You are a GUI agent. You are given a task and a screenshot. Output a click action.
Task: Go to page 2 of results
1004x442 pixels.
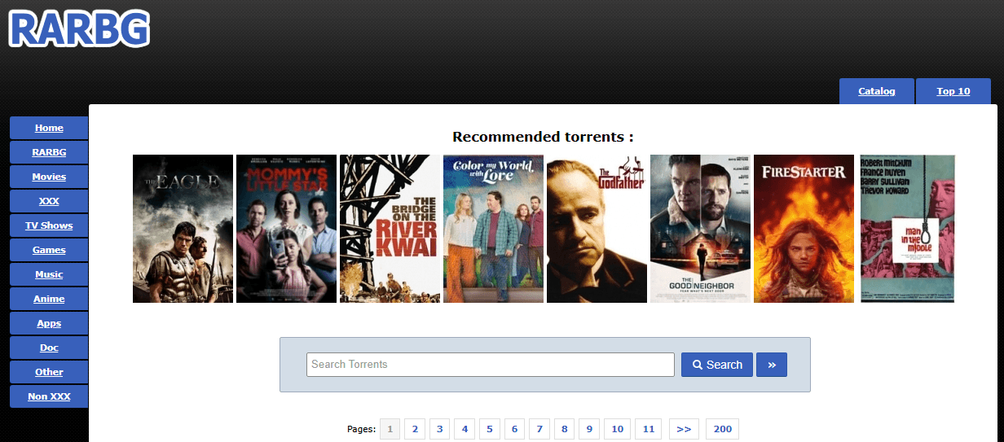[x=414, y=429]
